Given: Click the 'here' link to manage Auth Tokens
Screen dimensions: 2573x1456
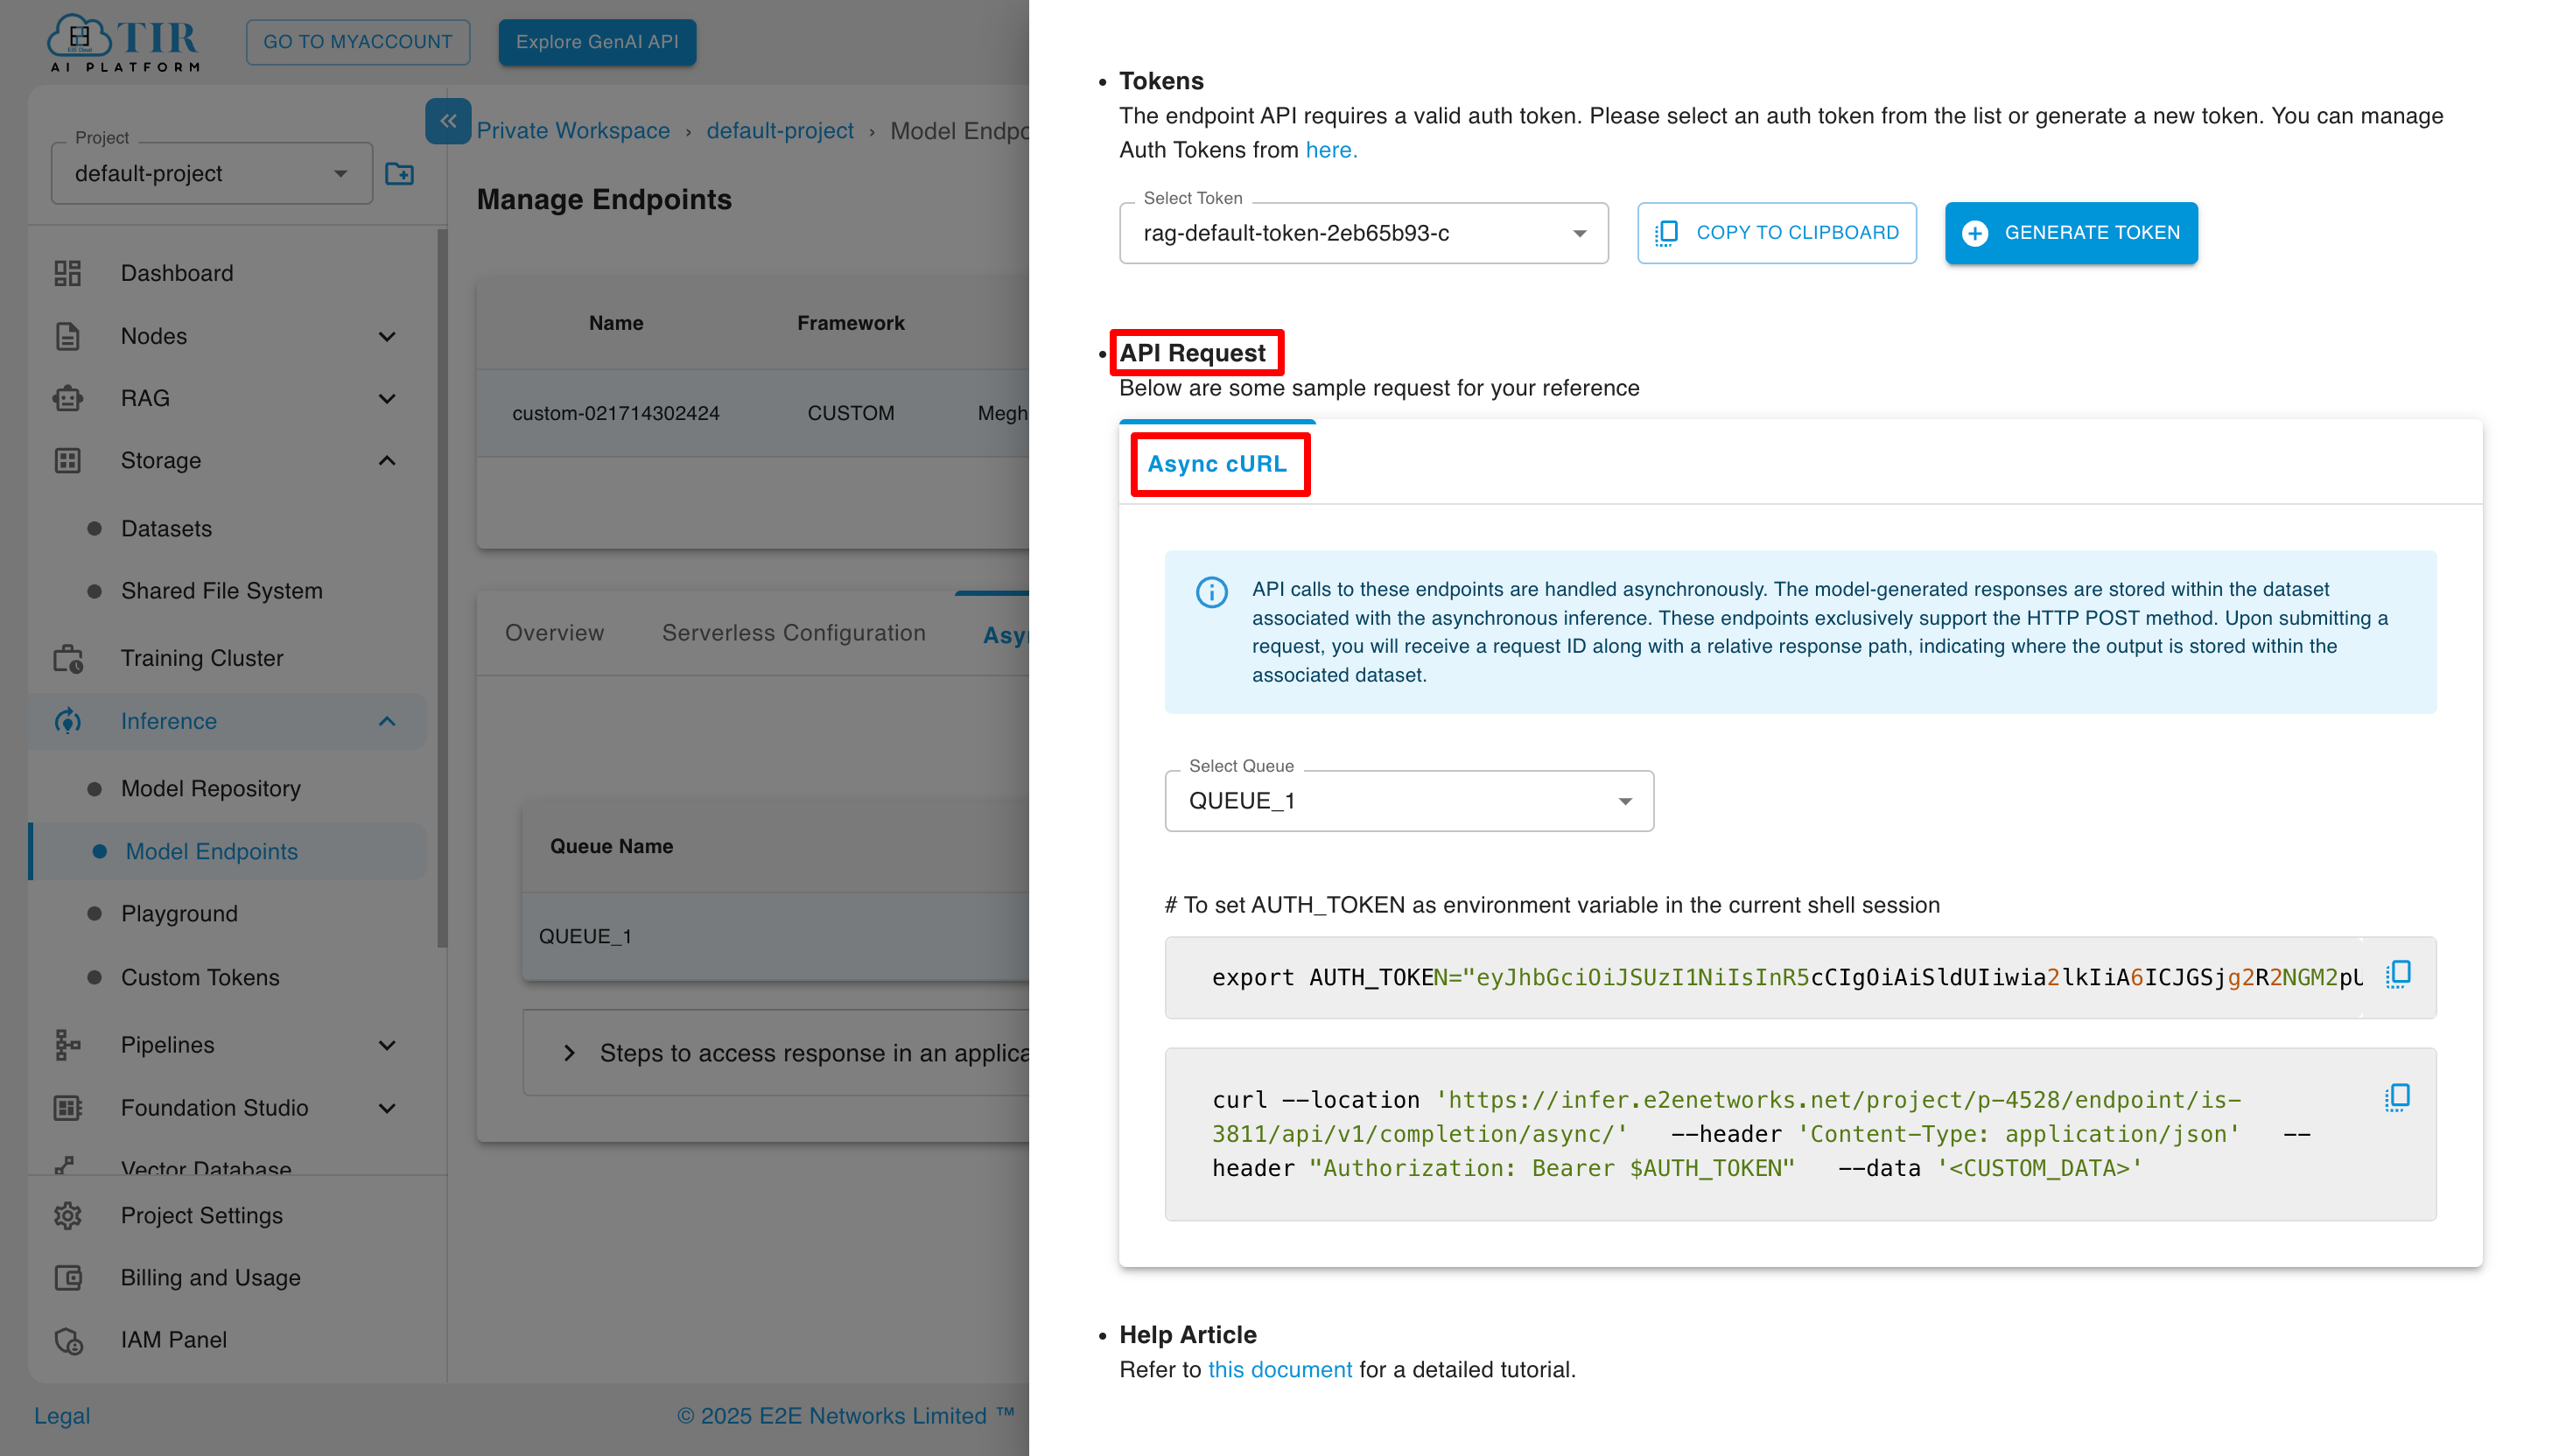Looking at the screenshot, I should 1327,149.
